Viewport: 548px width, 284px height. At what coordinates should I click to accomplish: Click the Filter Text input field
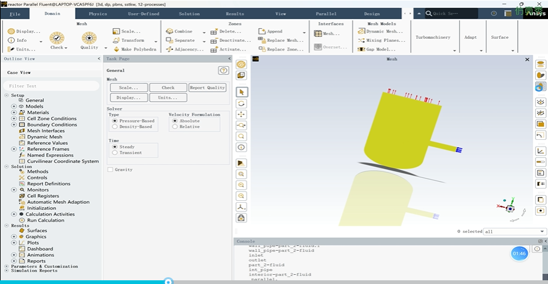point(51,86)
